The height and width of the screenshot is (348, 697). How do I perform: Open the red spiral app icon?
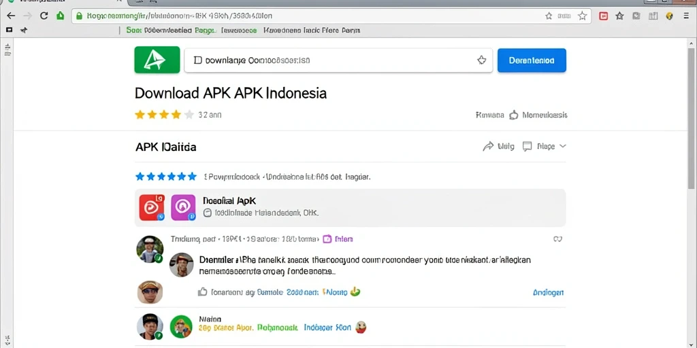tap(152, 207)
